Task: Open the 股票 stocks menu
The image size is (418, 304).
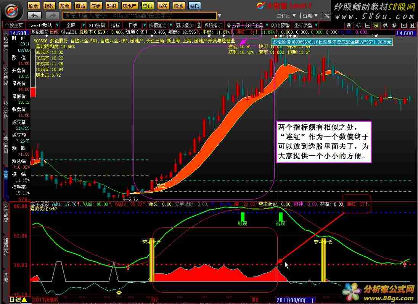Action: 34,6
